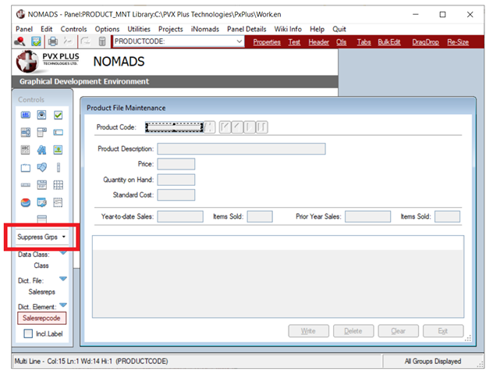486x371 pixels.
Task: Expand the Data Class arrow
Action: pos(63,255)
